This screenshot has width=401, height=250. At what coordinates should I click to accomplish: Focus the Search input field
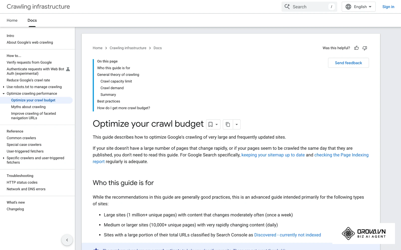[309, 7]
